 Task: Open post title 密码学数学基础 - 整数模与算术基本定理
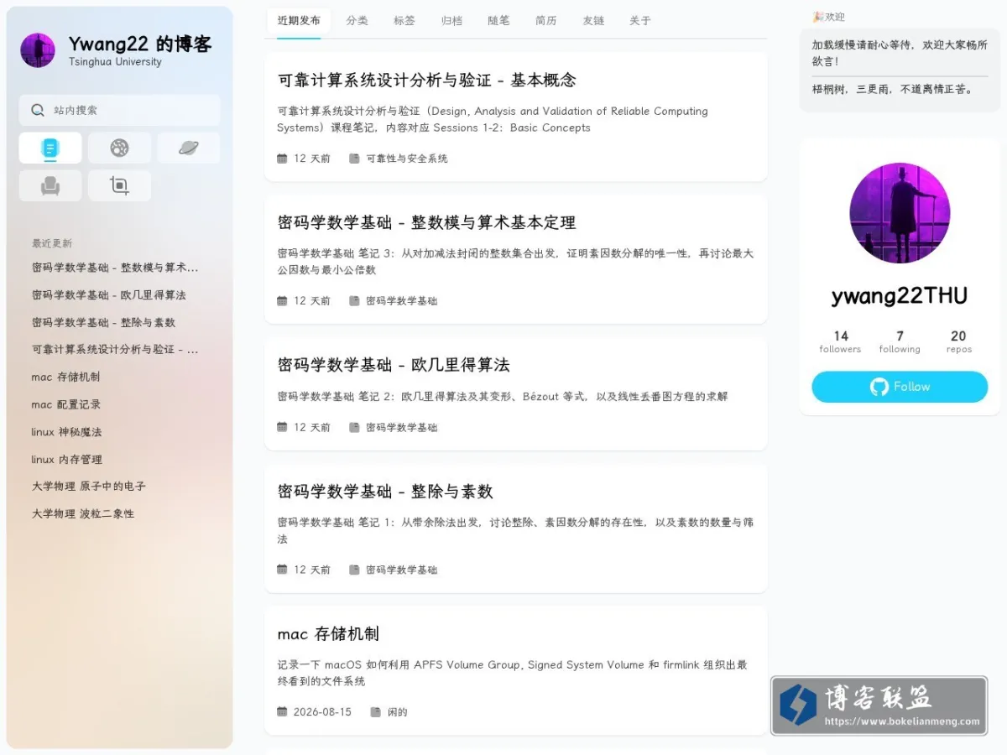tap(426, 223)
